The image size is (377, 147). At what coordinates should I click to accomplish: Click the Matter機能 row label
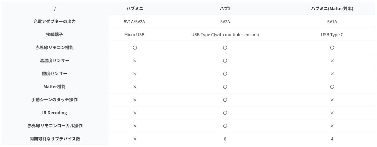[54, 87]
